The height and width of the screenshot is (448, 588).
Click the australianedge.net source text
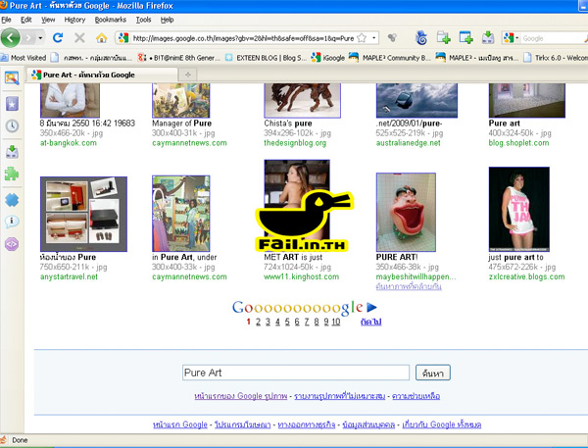[x=408, y=143]
